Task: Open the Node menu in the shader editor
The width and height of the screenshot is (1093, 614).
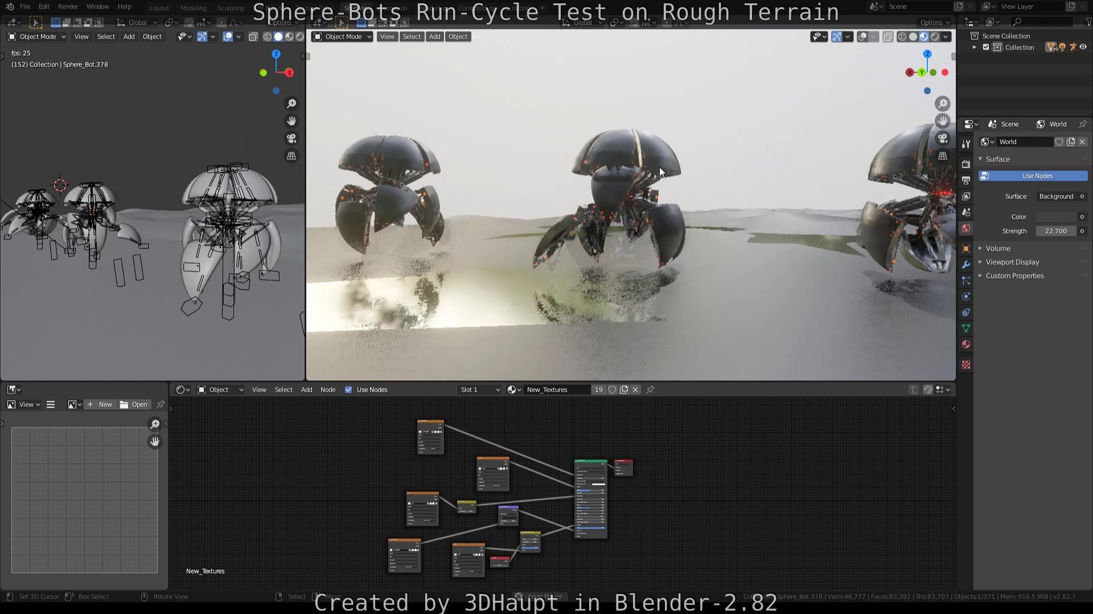Action: [328, 389]
